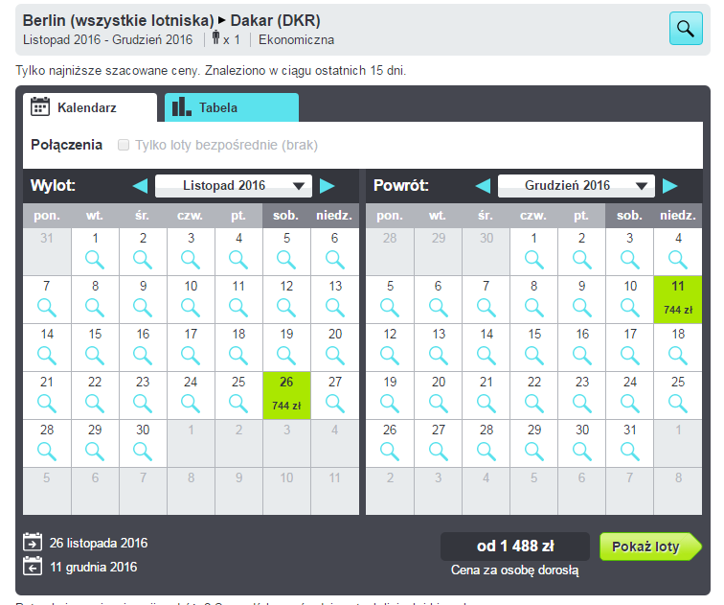The height and width of the screenshot is (605, 724).
Task: Select highlighted November 26 cell with 744 zł
Action: click(x=286, y=395)
